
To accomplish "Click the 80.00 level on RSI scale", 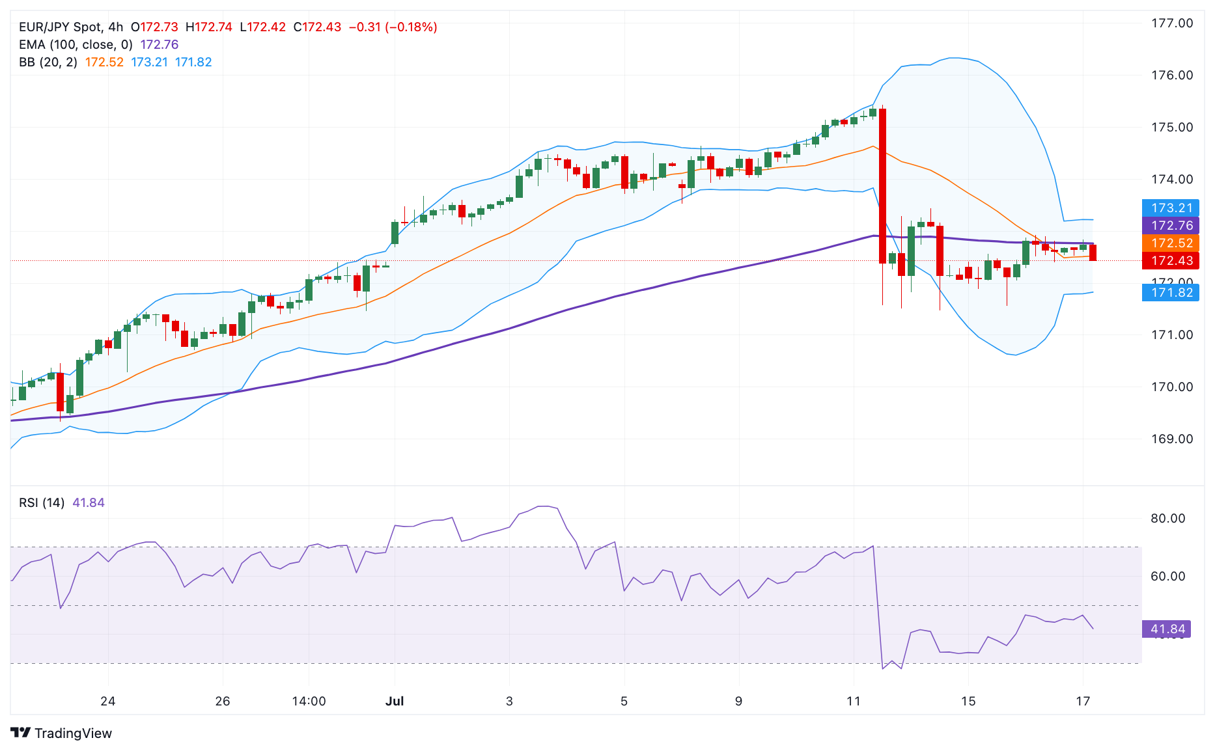I will 1168,518.
